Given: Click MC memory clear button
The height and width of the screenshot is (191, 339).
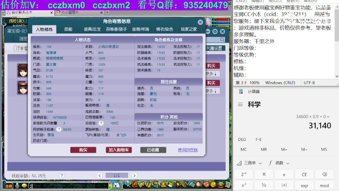Looking at the screenshot, I should (244, 149).
